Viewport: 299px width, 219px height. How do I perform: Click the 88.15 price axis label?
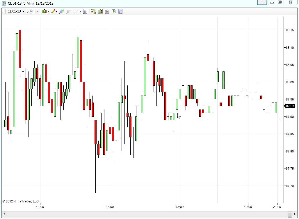pyautogui.click(x=290, y=30)
